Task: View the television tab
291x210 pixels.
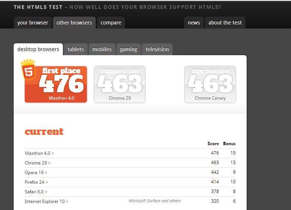Action: (x=157, y=49)
